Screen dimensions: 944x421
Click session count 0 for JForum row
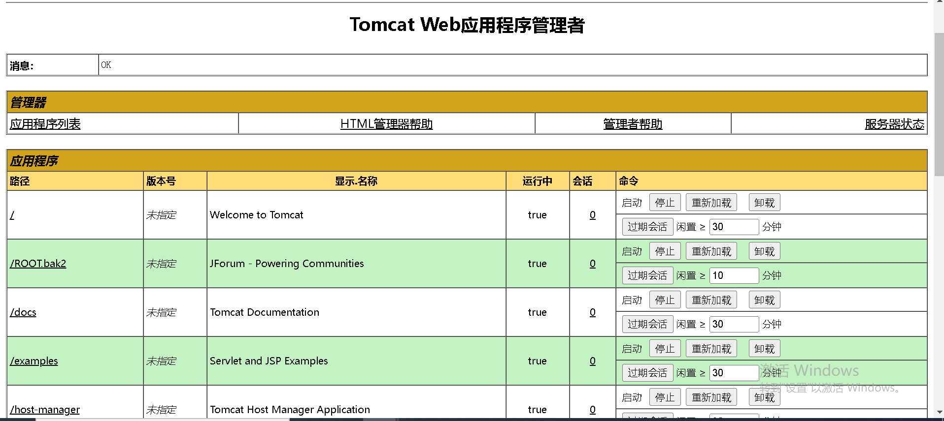593,264
